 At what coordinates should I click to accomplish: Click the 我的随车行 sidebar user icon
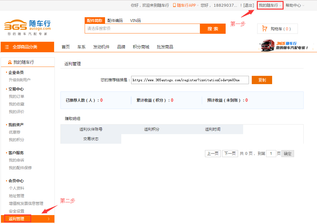(10, 62)
